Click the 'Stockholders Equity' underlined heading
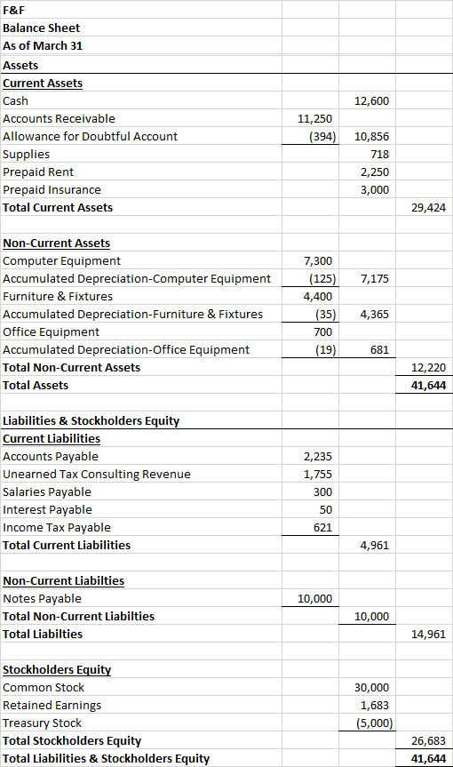 pyautogui.click(x=57, y=669)
